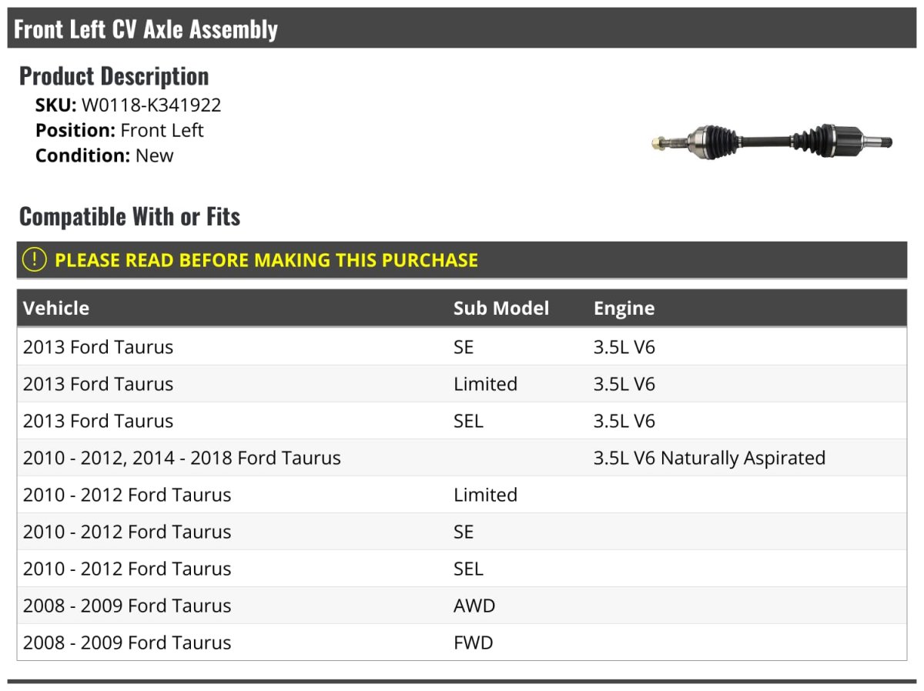Viewport: 924px width, 691px height.
Task: Click the SKU number W0118-K341922
Action: click(151, 105)
